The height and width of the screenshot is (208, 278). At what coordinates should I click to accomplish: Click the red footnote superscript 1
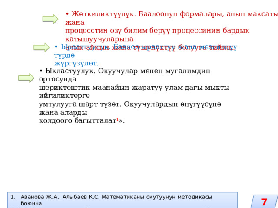[x=117, y=120]
